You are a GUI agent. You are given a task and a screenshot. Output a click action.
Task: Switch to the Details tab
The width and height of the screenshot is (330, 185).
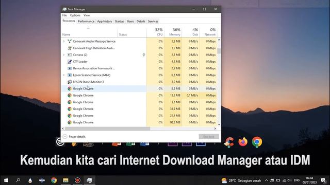tap(141, 22)
